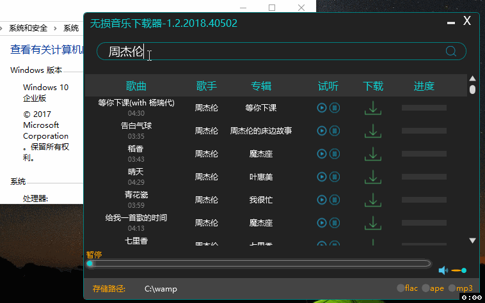Click the 专辑 column header
This screenshot has width=485, height=303.
[x=261, y=86]
